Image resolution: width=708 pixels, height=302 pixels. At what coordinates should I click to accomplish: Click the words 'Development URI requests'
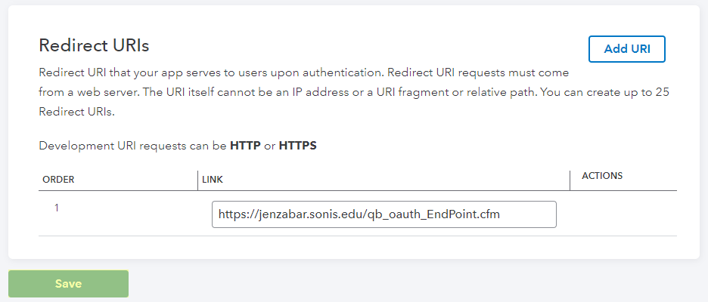pos(106,146)
